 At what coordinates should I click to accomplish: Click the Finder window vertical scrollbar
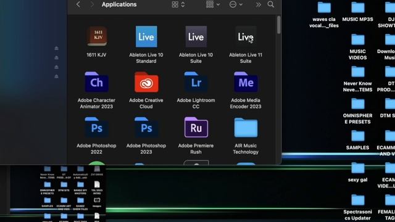coord(278,25)
